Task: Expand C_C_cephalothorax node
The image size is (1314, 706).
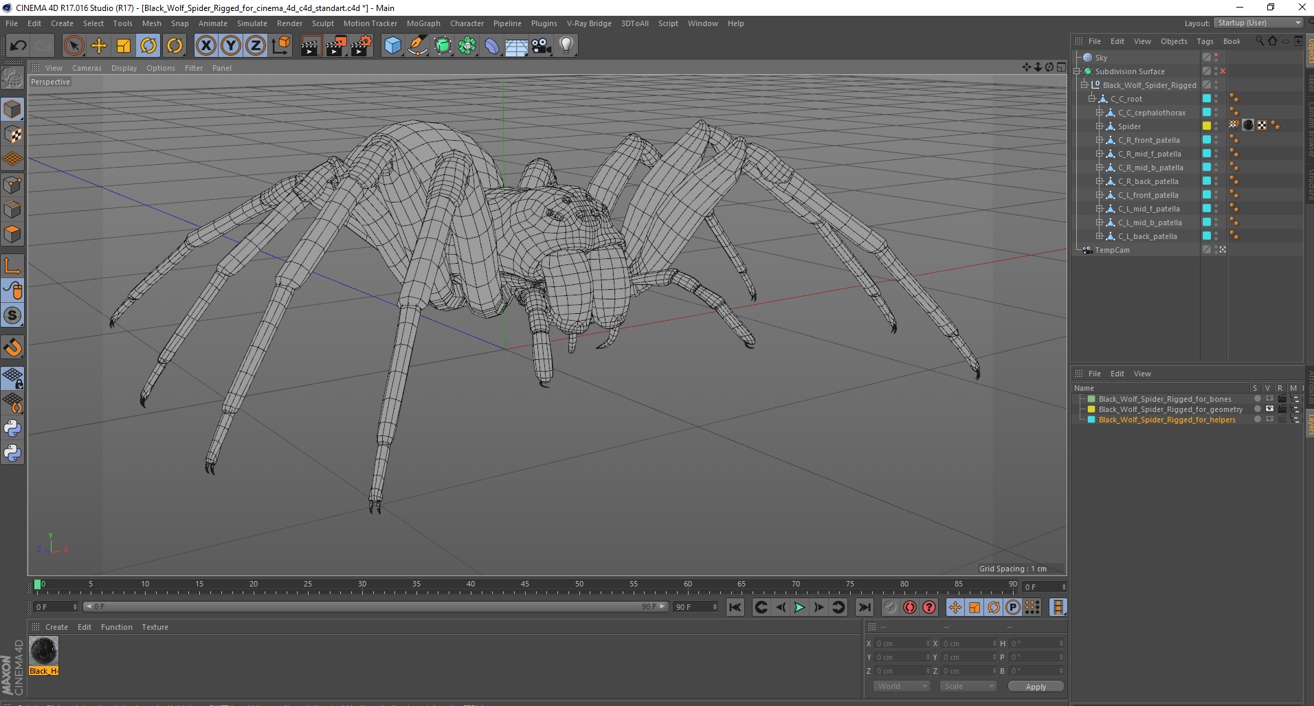Action: click(x=1100, y=113)
